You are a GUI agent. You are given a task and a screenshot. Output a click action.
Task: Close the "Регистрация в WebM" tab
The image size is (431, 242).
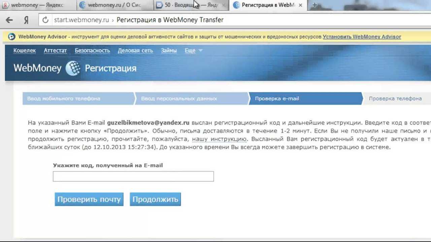point(301,5)
